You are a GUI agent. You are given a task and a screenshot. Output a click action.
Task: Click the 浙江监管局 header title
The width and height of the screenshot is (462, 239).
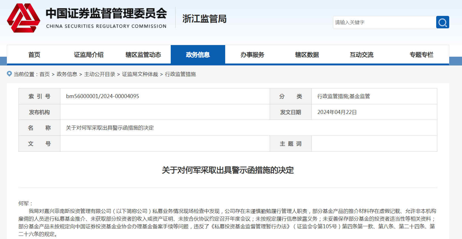pyautogui.click(x=204, y=19)
